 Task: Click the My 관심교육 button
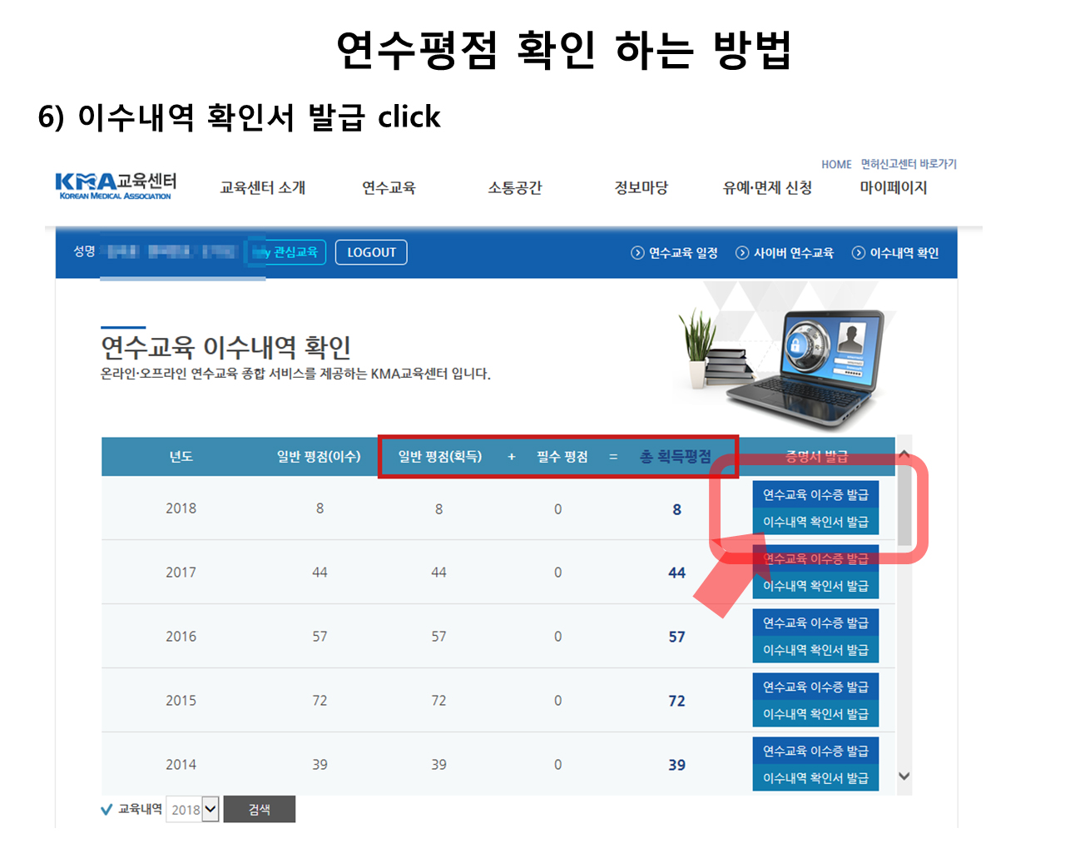(x=287, y=252)
